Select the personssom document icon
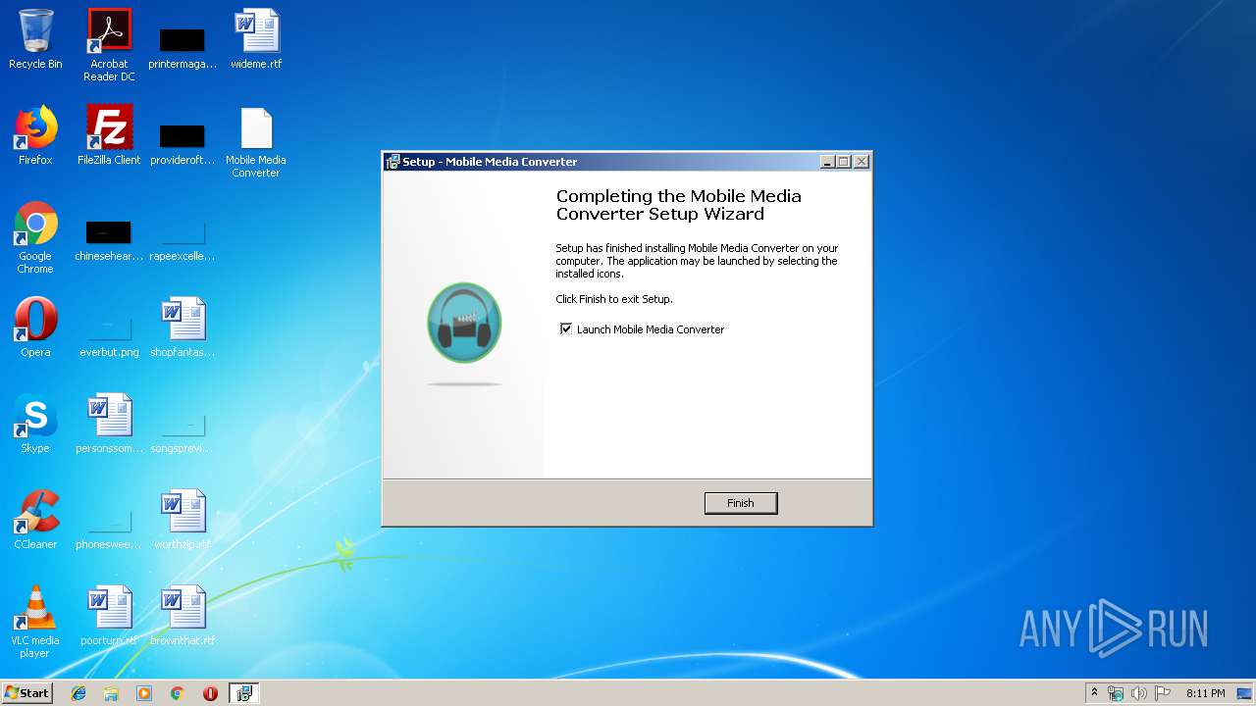The width and height of the screenshot is (1256, 706). click(x=109, y=424)
